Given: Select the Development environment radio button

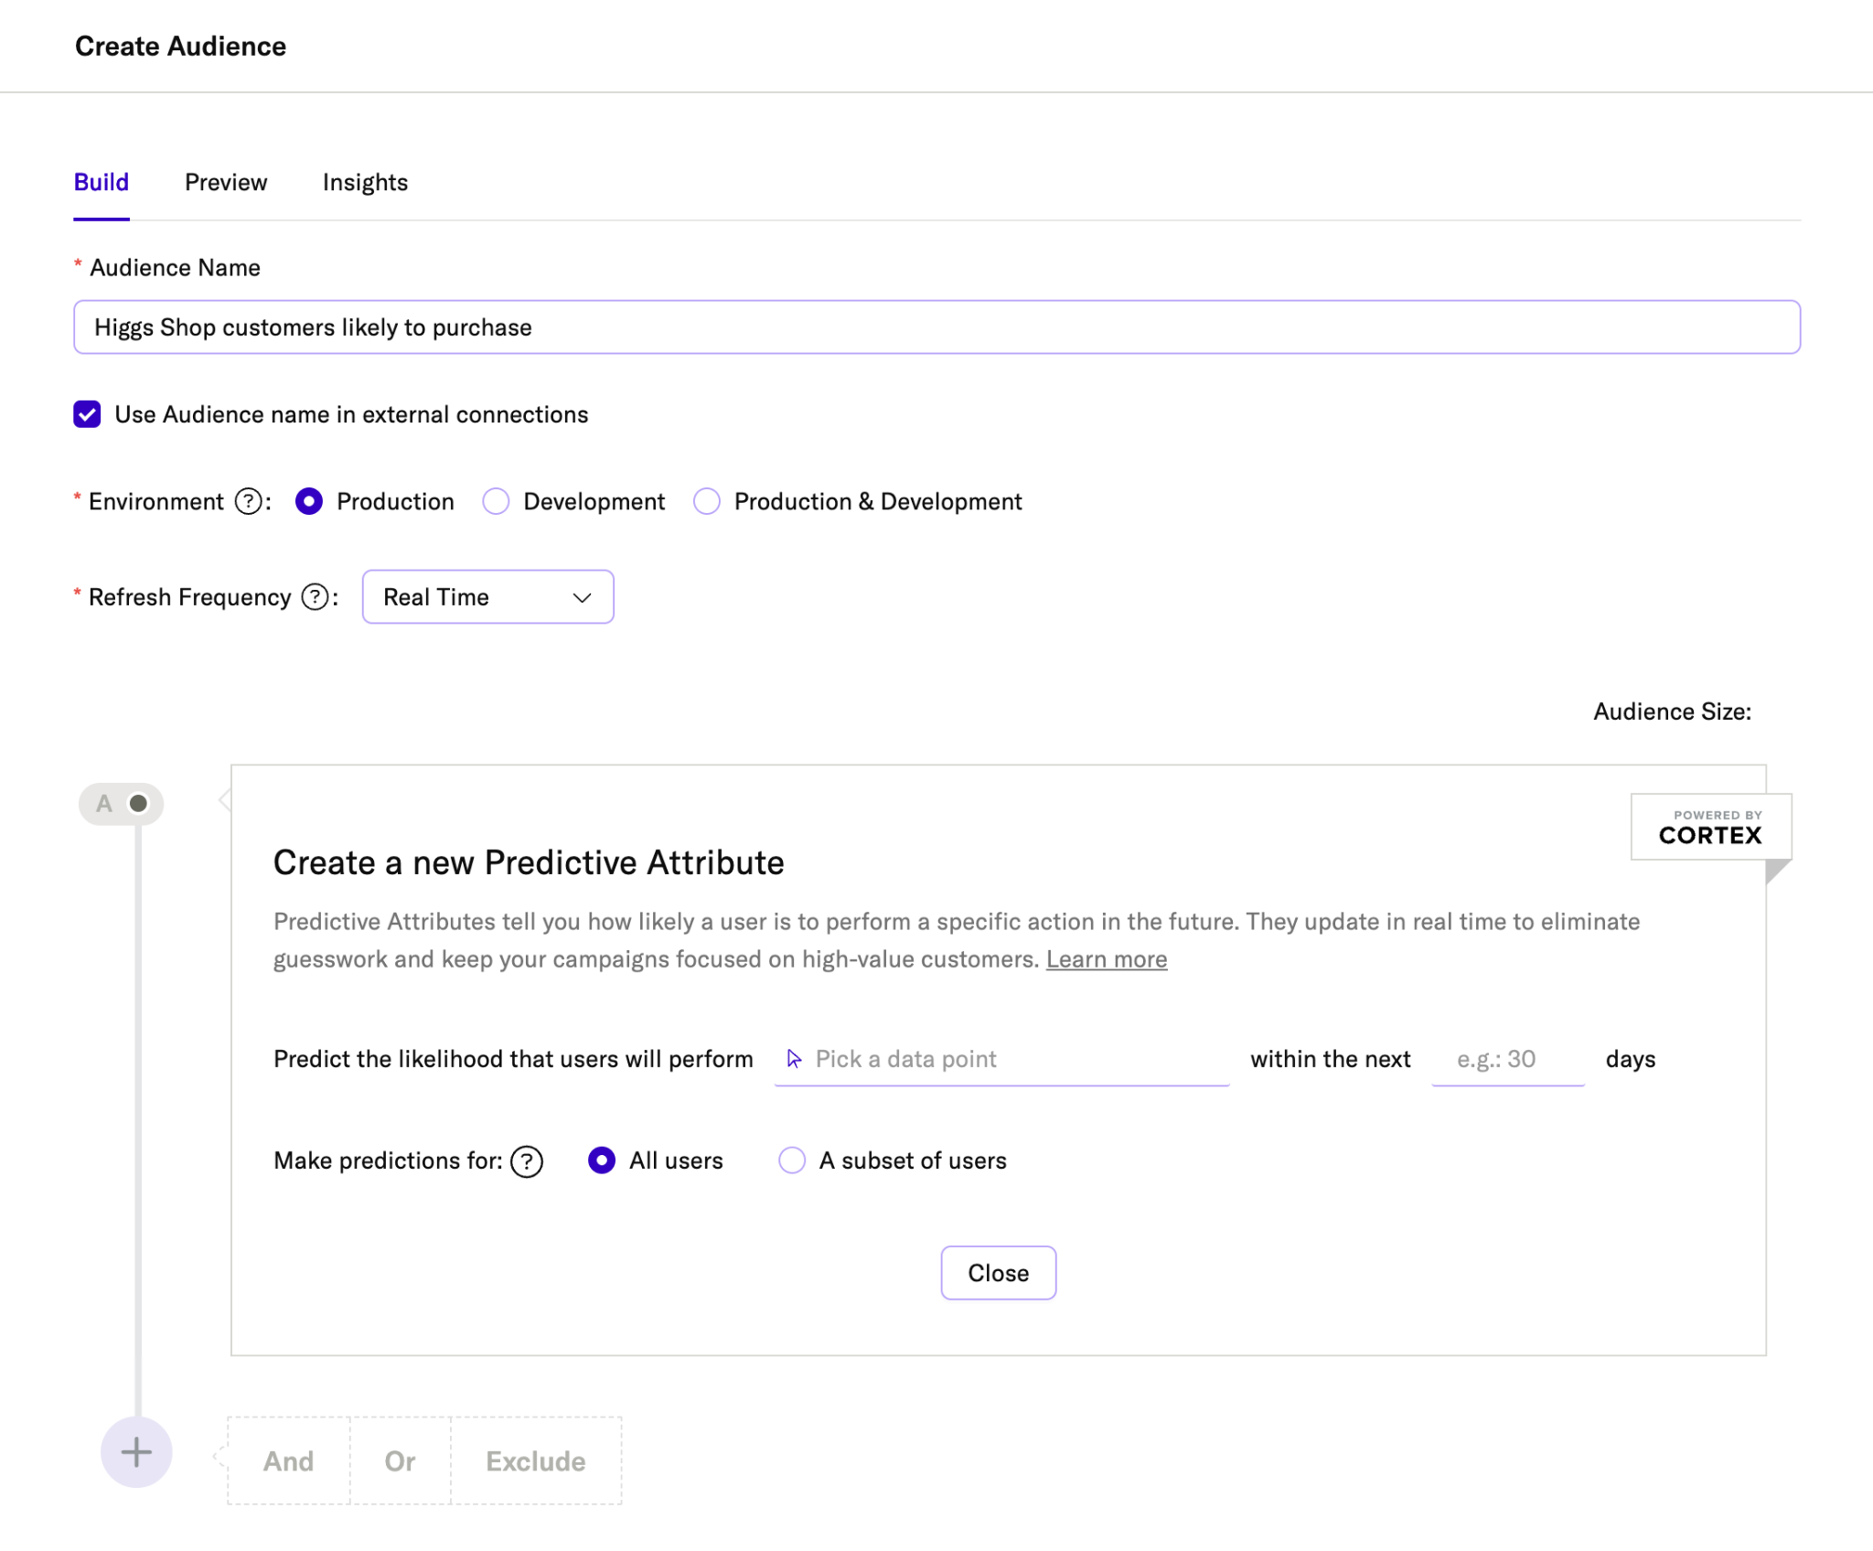Looking at the screenshot, I should click(496, 501).
